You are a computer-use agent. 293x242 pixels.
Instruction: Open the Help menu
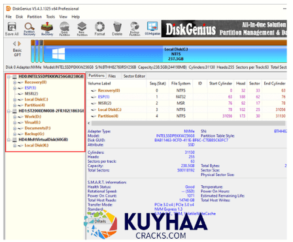tap(76, 17)
